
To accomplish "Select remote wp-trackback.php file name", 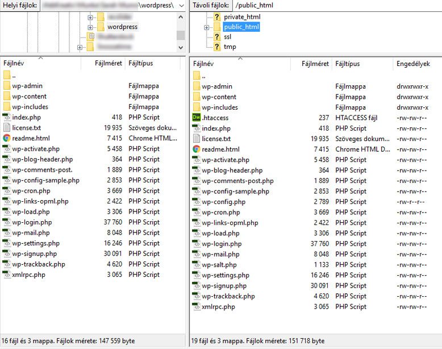I will coord(228,296).
